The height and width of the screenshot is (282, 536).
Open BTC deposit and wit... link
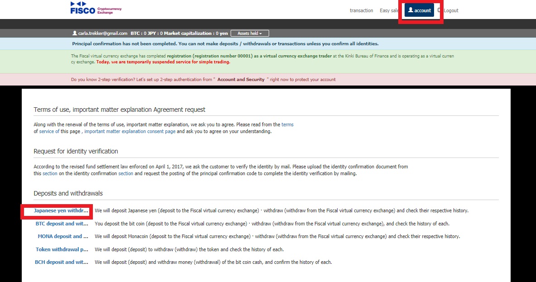pyautogui.click(x=62, y=224)
